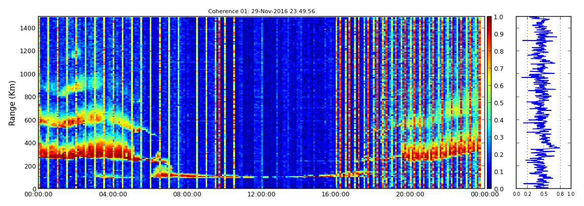Click the 08:00:00 time tick label
The width and height of the screenshot is (584, 206).
pyautogui.click(x=188, y=194)
